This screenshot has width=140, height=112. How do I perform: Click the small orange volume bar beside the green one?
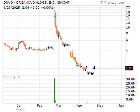click(56, 102)
